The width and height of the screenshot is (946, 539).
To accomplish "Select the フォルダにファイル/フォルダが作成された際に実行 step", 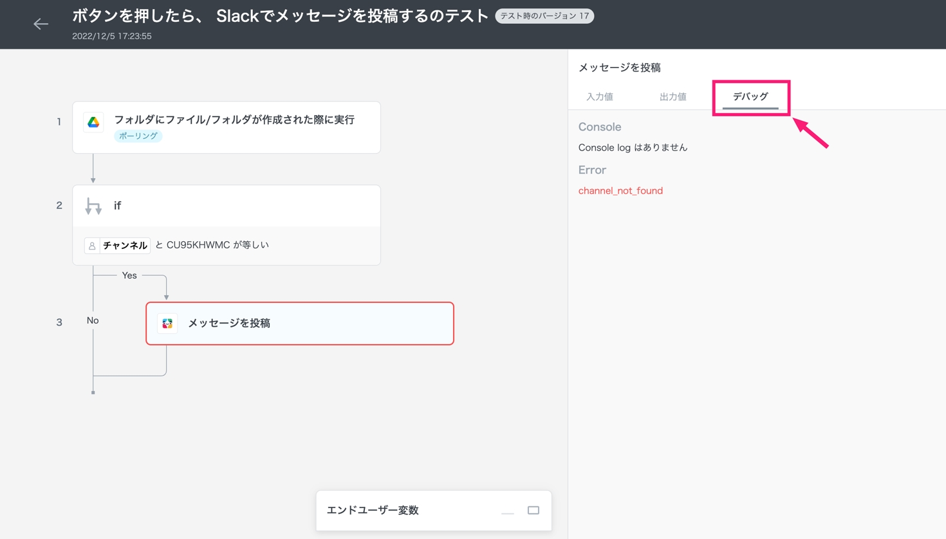I will [x=234, y=120].
